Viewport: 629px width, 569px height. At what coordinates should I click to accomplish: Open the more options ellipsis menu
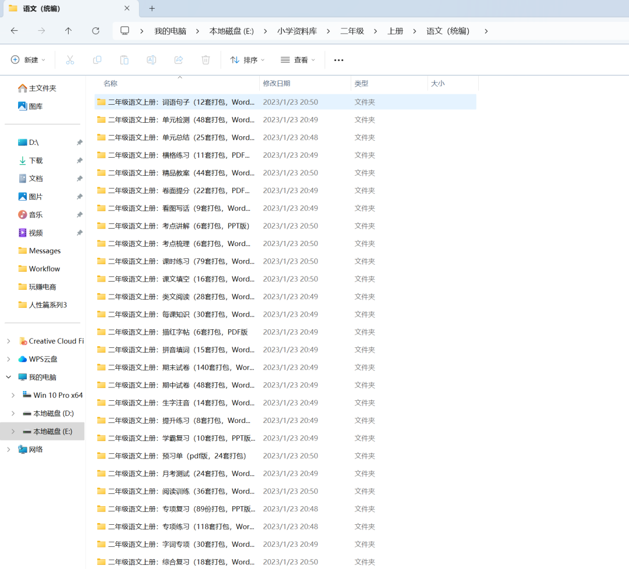(338, 60)
